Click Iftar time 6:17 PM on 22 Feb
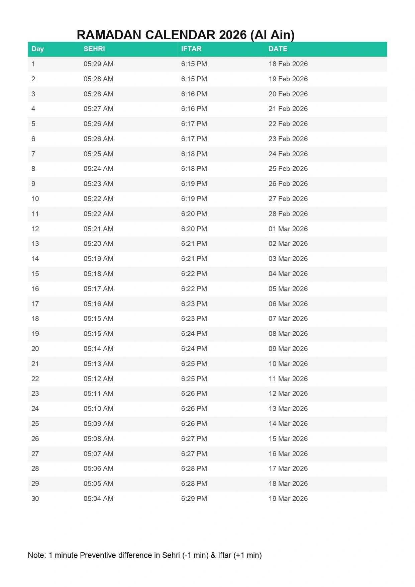Screen dimensions: 415x587 coord(194,124)
